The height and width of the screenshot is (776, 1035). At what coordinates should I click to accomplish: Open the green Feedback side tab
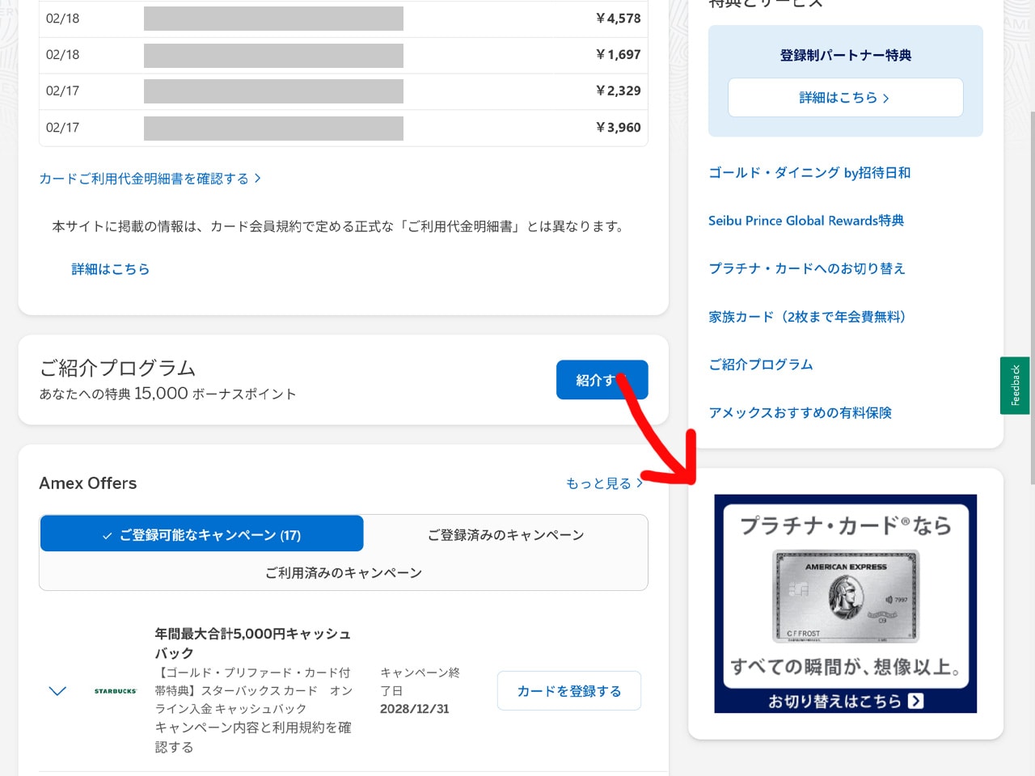pos(1015,386)
